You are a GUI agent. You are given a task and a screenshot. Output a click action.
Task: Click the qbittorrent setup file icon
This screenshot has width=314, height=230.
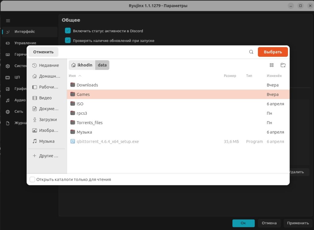tap(72, 141)
